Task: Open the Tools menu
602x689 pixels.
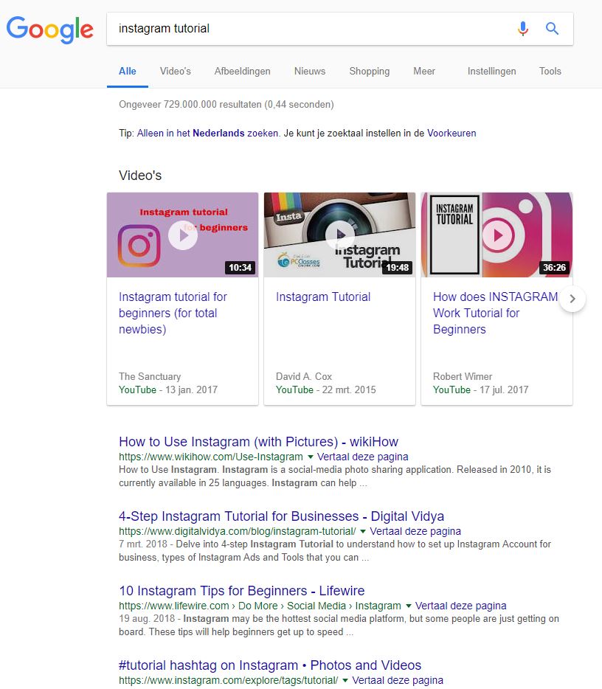Action: coord(550,71)
